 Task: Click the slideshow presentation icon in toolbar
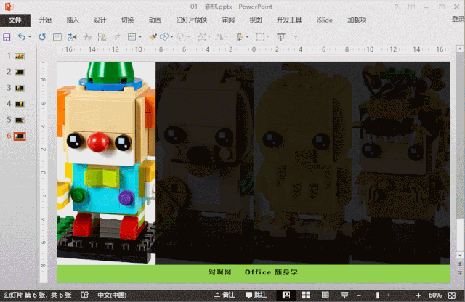tap(280, 37)
